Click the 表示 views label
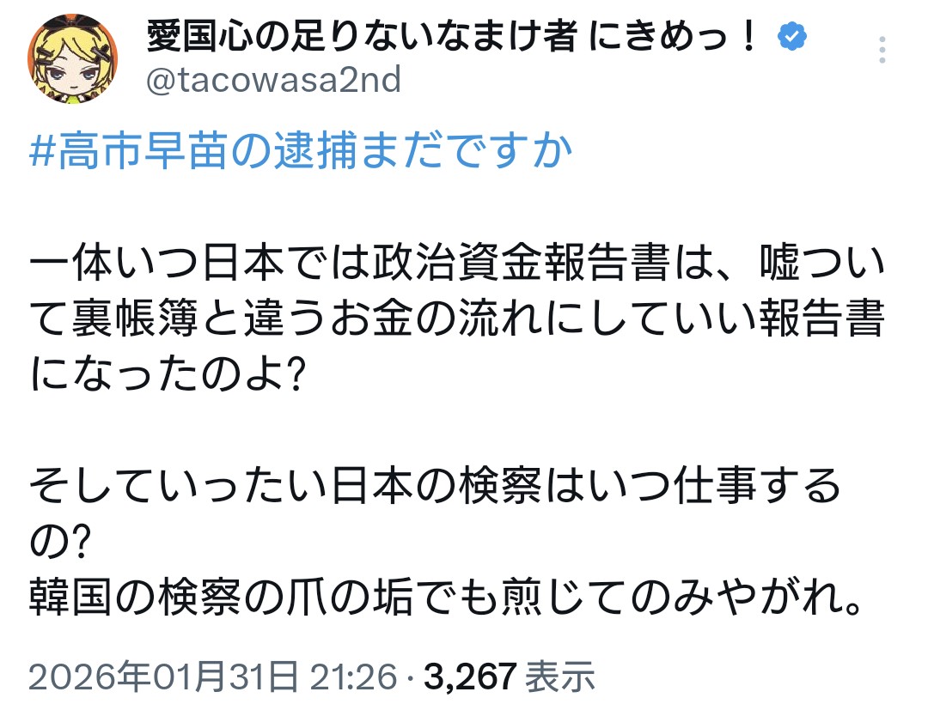This screenshot has height=710, width=928. (561, 677)
